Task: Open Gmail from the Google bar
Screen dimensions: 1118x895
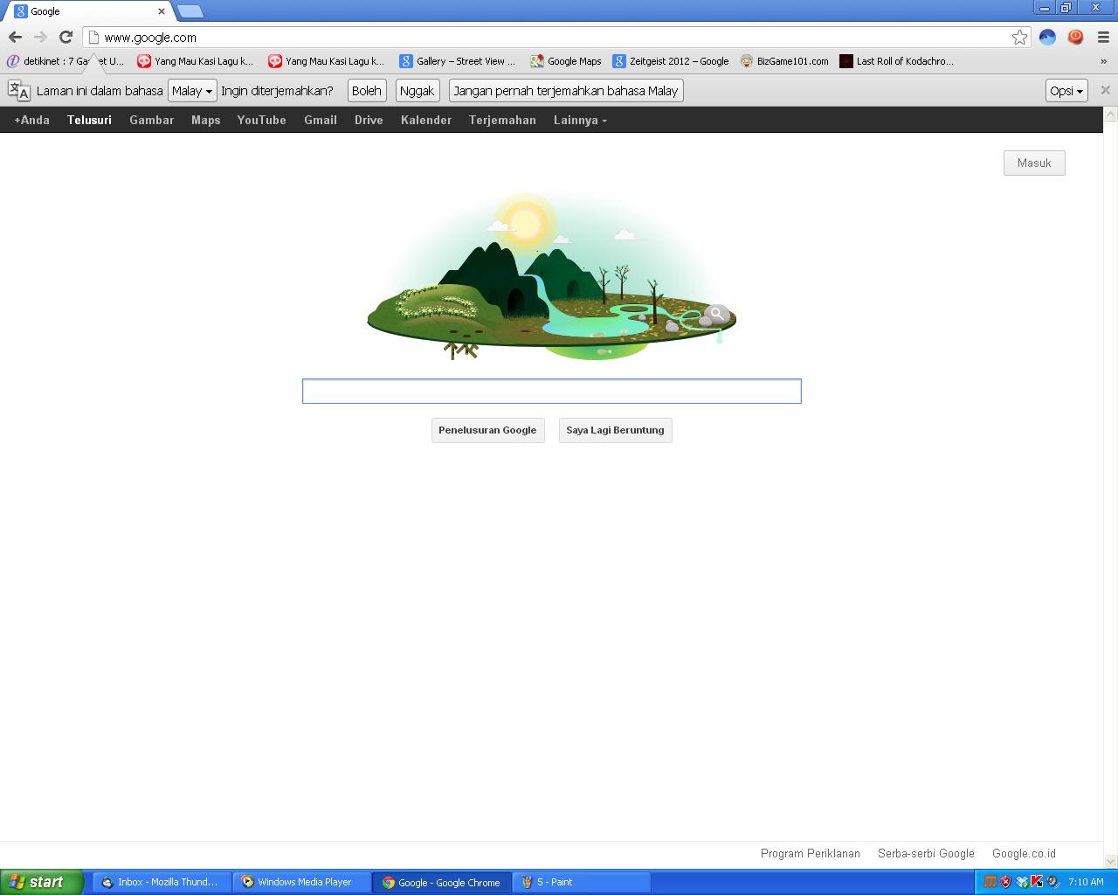Action: (321, 120)
